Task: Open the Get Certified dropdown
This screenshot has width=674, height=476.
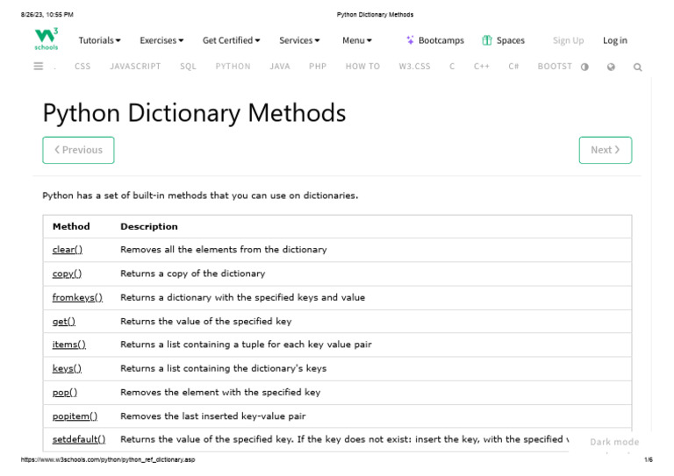Action: (x=231, y=40)
